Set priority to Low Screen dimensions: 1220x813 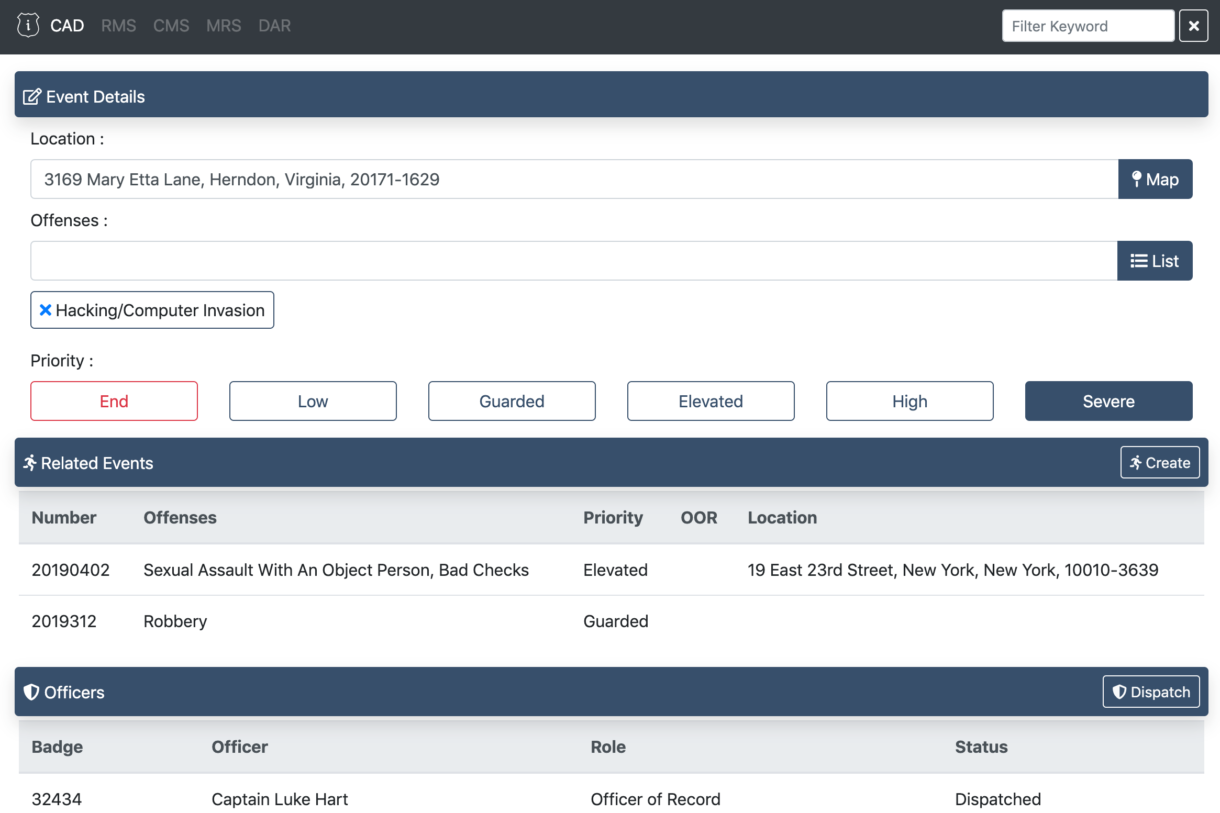click(x=313, y=401)
